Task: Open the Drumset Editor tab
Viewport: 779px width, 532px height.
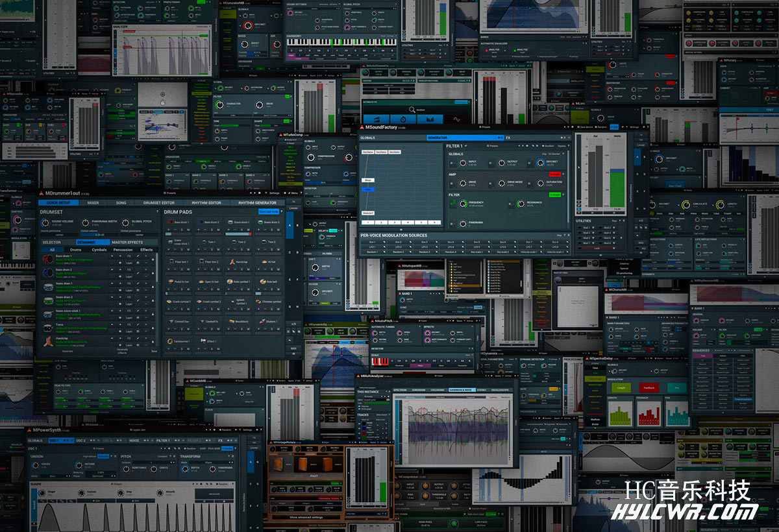Action: [x=159, y=202]
